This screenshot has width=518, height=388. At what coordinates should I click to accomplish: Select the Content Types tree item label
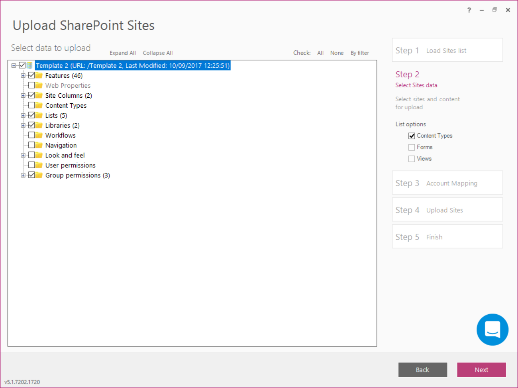[x=66, y=105]
